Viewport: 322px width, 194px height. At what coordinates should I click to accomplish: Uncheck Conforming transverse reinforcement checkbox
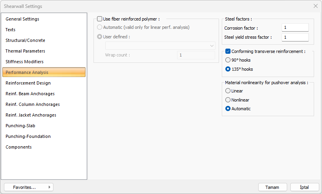click(x=228, y=51)
